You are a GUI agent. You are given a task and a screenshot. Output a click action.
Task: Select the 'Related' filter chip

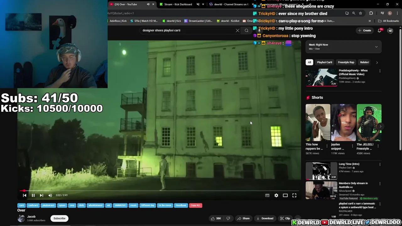(x=364, y=62)
